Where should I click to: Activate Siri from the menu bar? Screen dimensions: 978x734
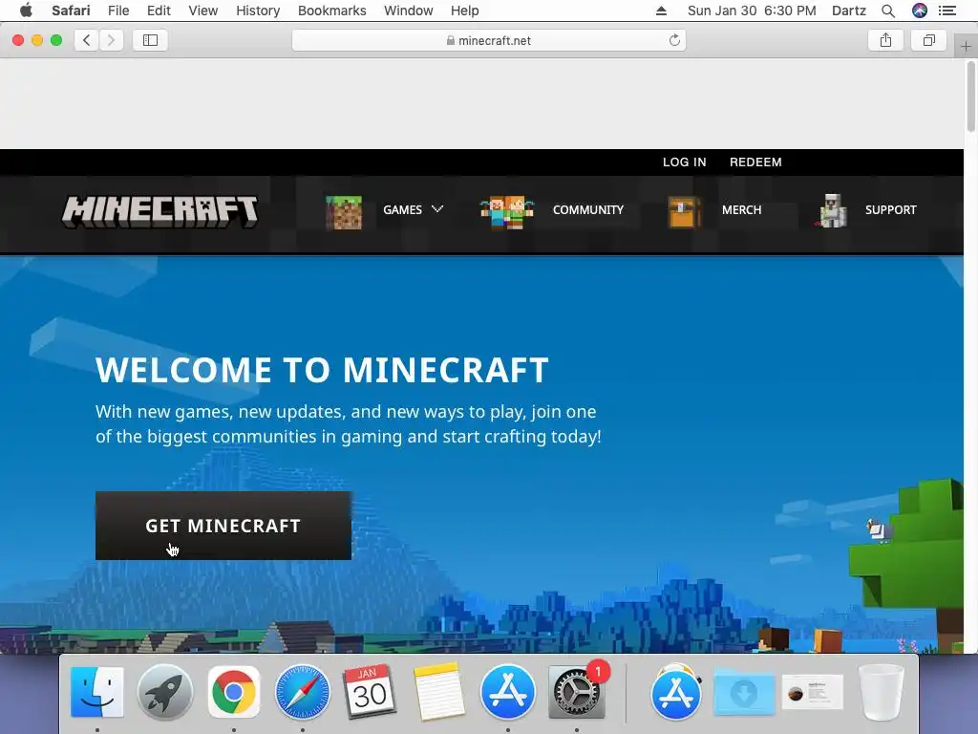click(x=920, y=11)
